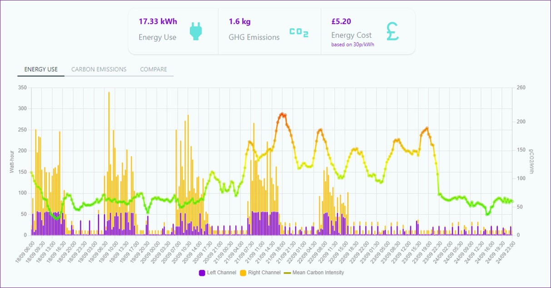Toggle the Mean Carbon Intensity legend swatch

coord(287,273)
